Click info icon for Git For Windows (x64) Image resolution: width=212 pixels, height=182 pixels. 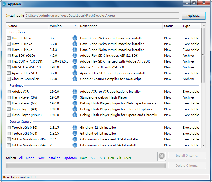75,145
